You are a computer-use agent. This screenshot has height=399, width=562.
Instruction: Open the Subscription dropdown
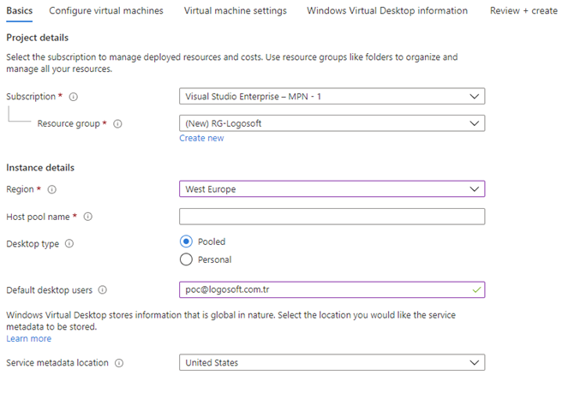(332, 97)
